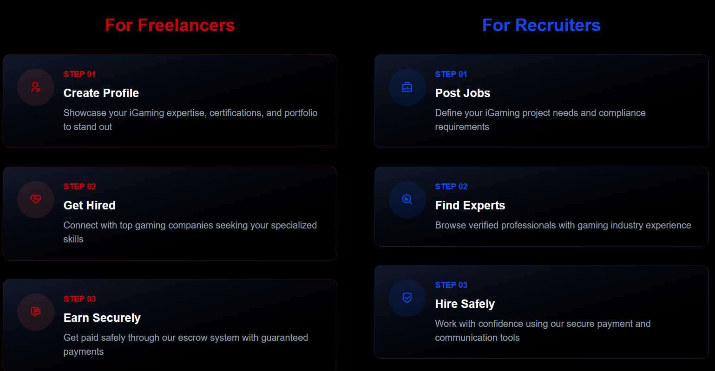715x371 pixels.
Task: Click the Browse verified professionals description
Action: (563, 226)
